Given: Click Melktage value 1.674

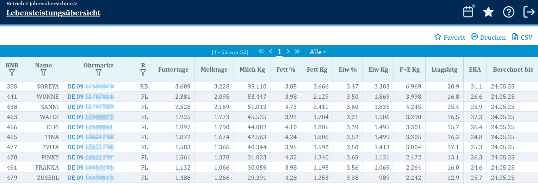Looking at the screenshot, I should click(222, 137).
